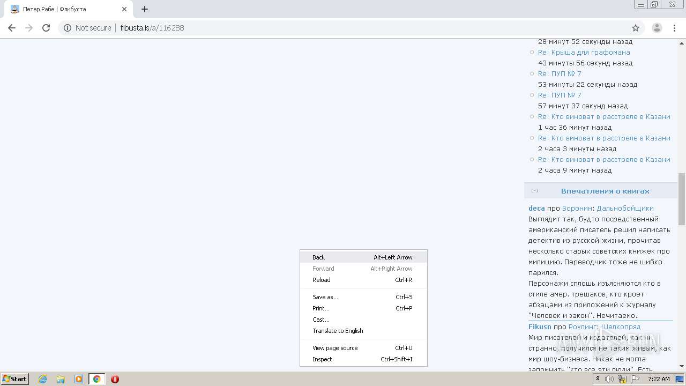This screenshot has height=386, width=686.
Task: Choose Print... from the context menu
Action: [x=363, y=308]
